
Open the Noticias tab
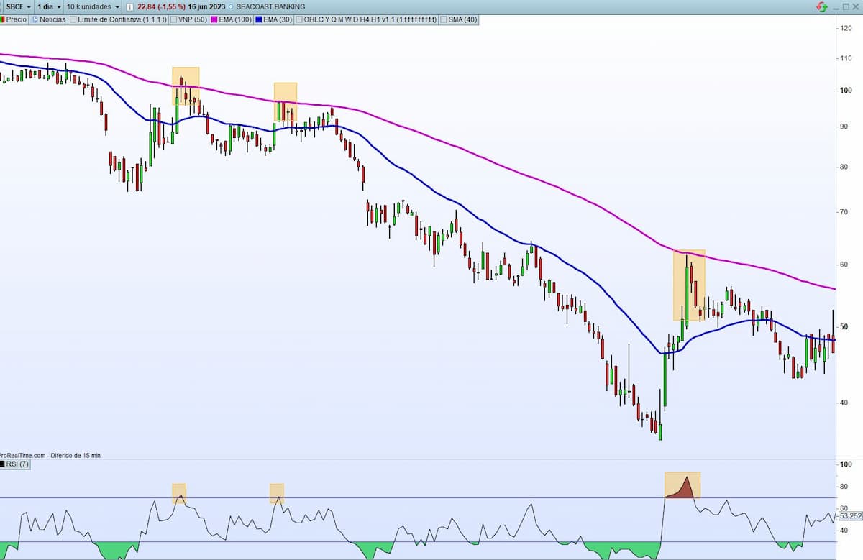[x=52, y=19]
